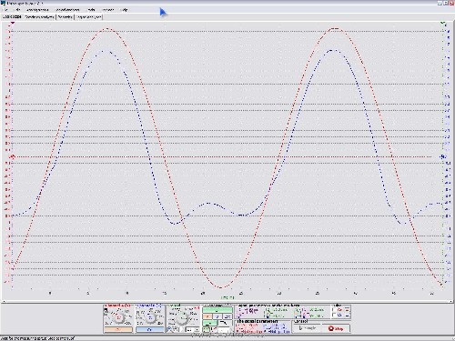Click the Single button in Control
Screen dimensions: 455x341
307,328
